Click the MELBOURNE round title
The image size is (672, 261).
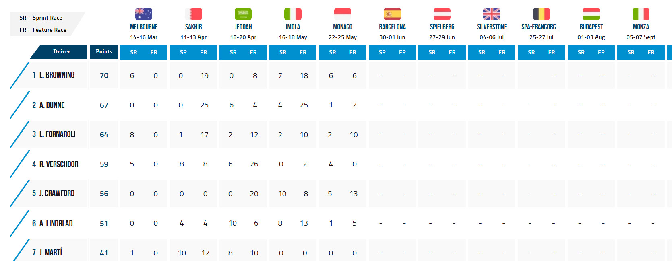pos(144,27)
